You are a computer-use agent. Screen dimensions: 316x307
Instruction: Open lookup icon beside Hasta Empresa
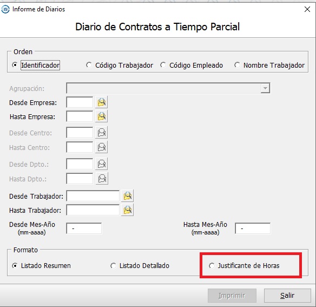[101, 116]
